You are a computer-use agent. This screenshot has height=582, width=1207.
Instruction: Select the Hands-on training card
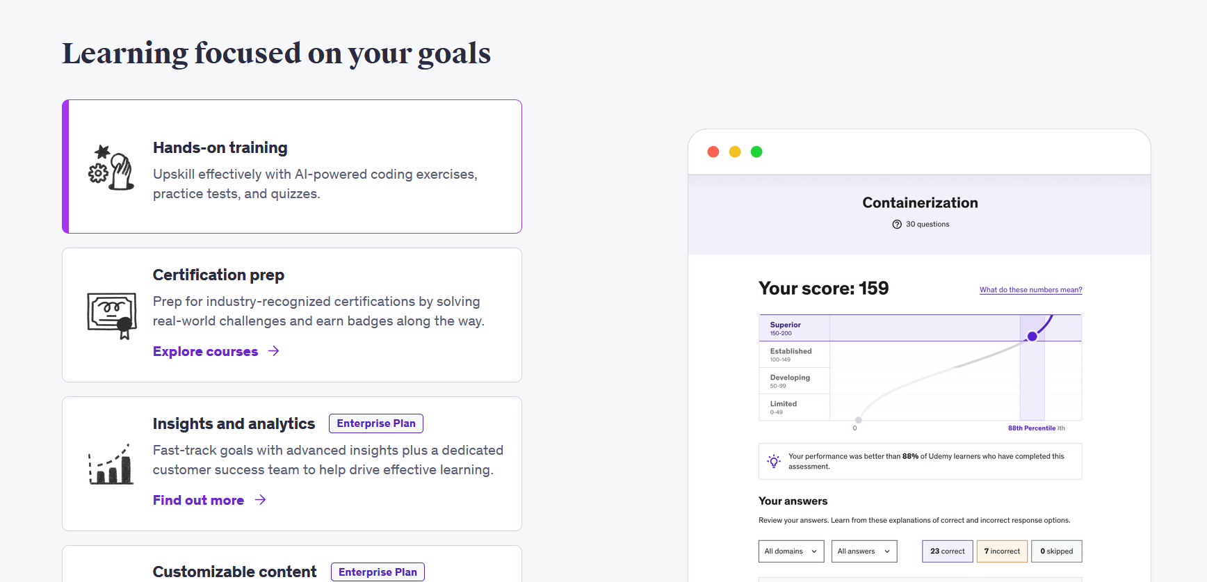click(292, 167)
